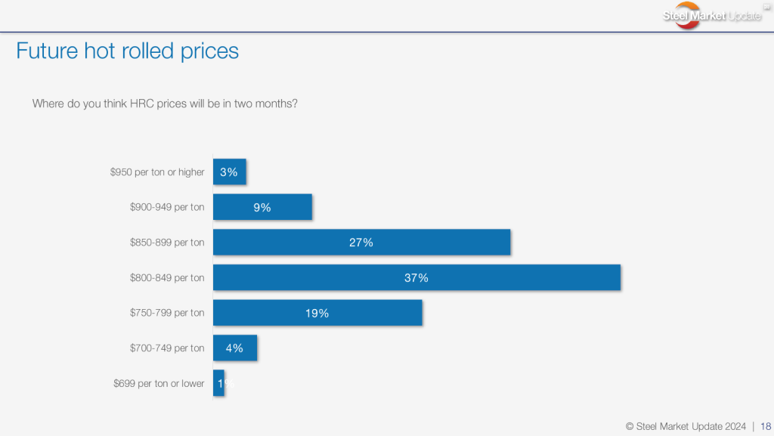Click the HRC prices survey question text
This screenshot has width=774, height=436.
pyautogui.click(x=165, y=104)
